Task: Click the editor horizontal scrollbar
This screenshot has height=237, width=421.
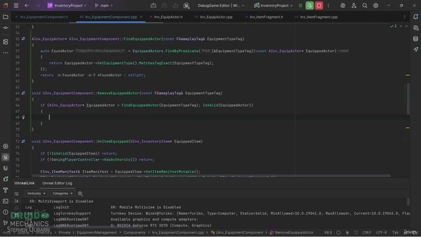Action: (211, 176)
